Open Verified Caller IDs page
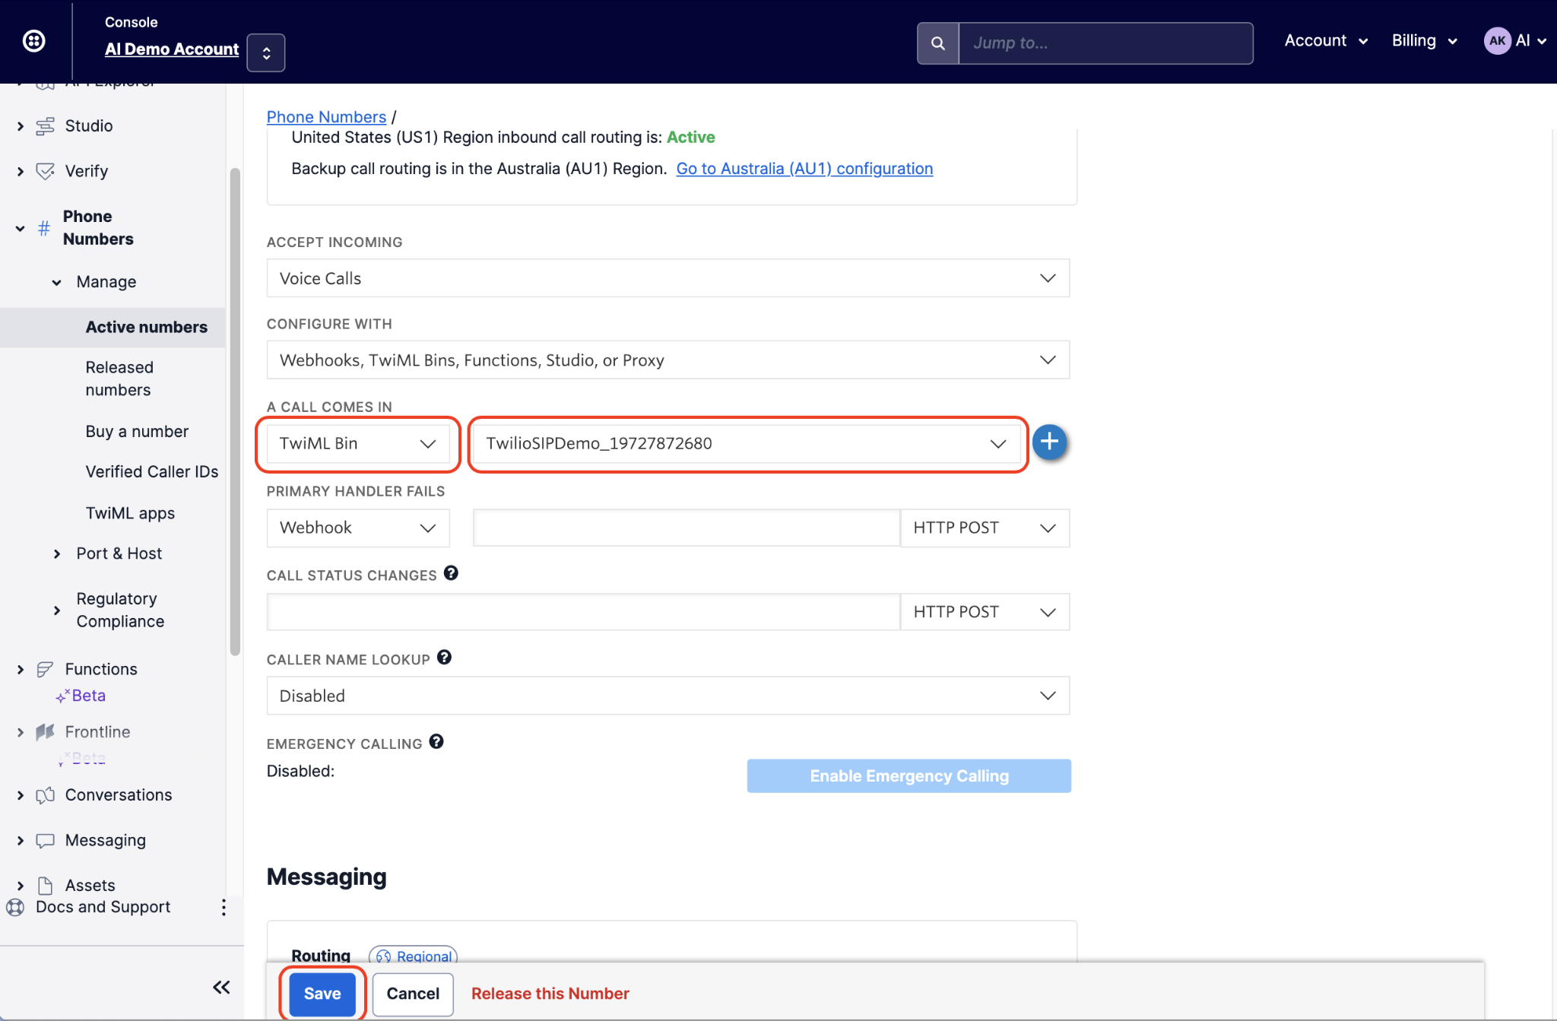Screen dimensions: 1557x1021 (152, 472)
